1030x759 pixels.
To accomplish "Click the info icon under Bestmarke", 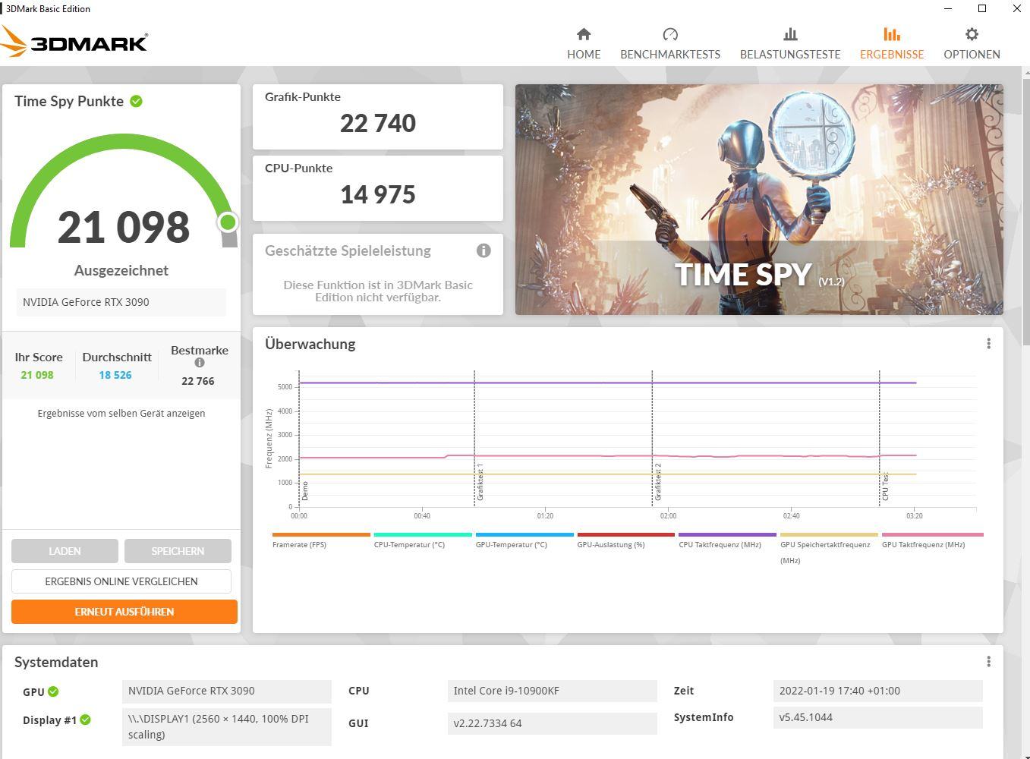I will click(200, 363).
